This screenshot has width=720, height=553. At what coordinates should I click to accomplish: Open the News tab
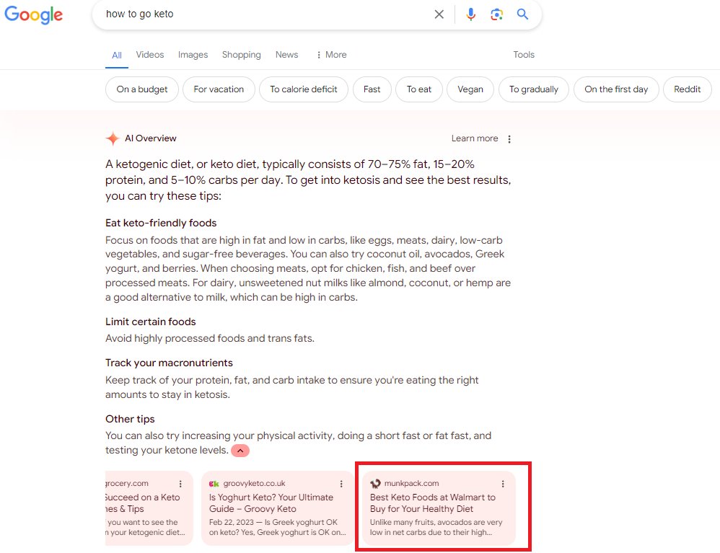[x=286, y=55]
